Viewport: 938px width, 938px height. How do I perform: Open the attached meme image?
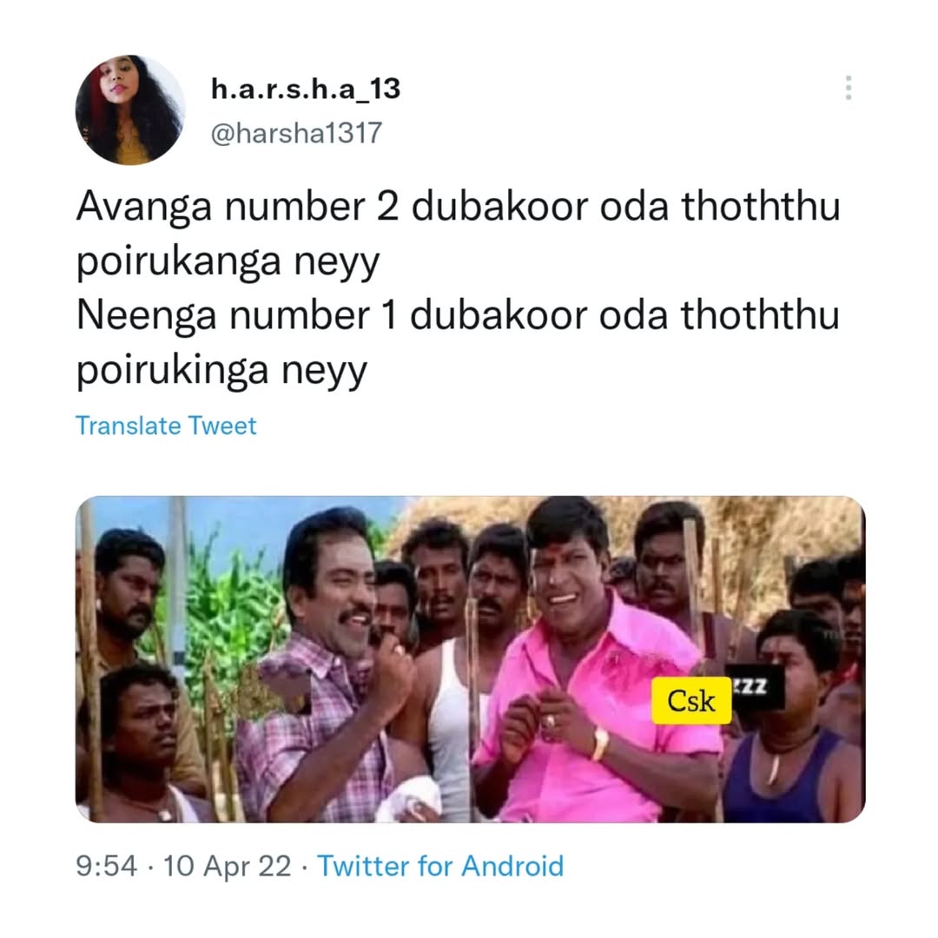[470, 659]
